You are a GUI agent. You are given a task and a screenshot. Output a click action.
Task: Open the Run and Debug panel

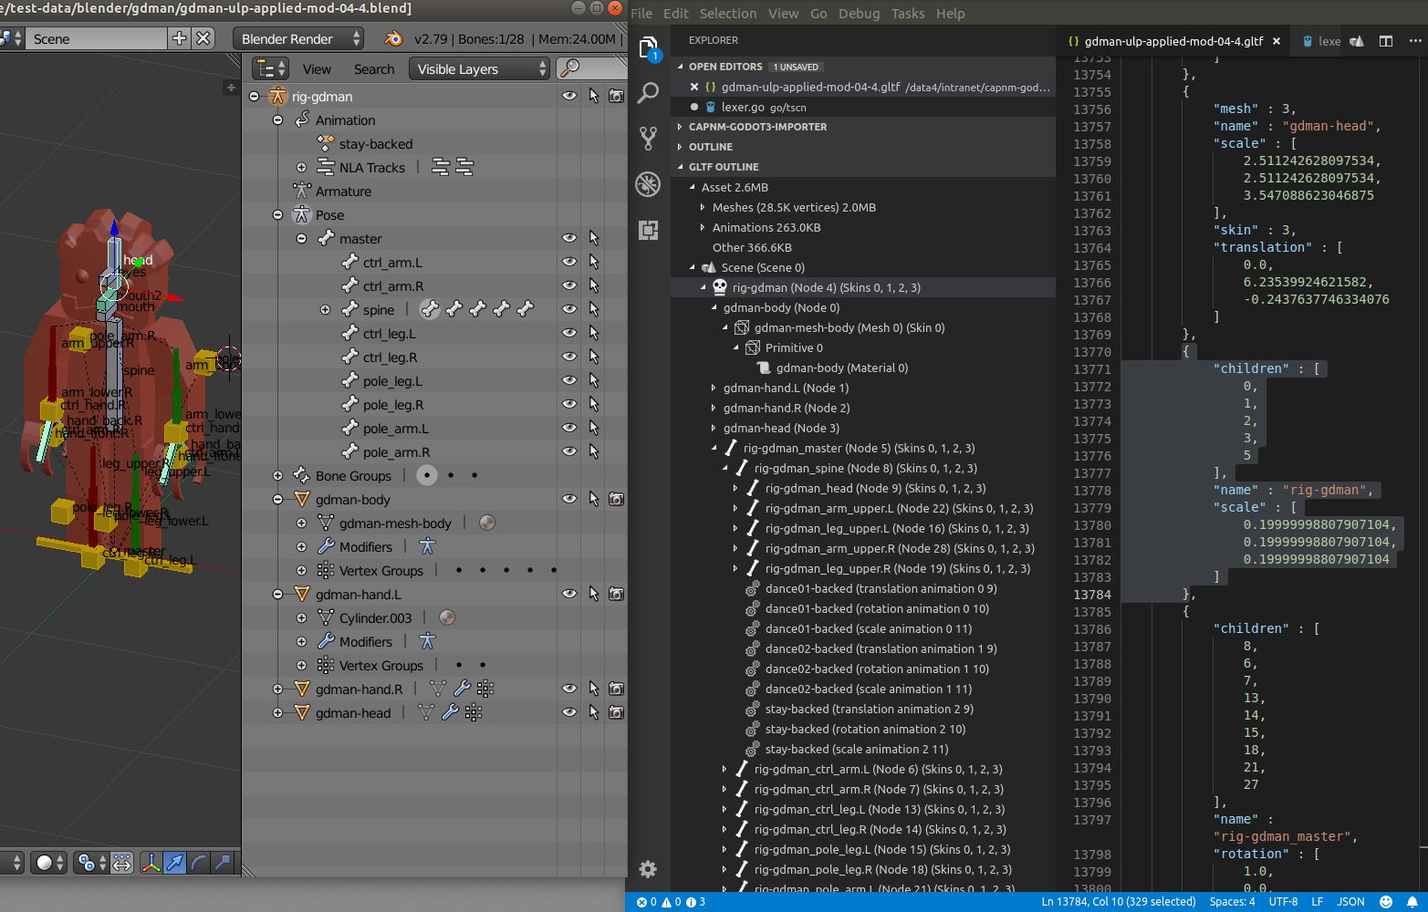coord(648,184)
